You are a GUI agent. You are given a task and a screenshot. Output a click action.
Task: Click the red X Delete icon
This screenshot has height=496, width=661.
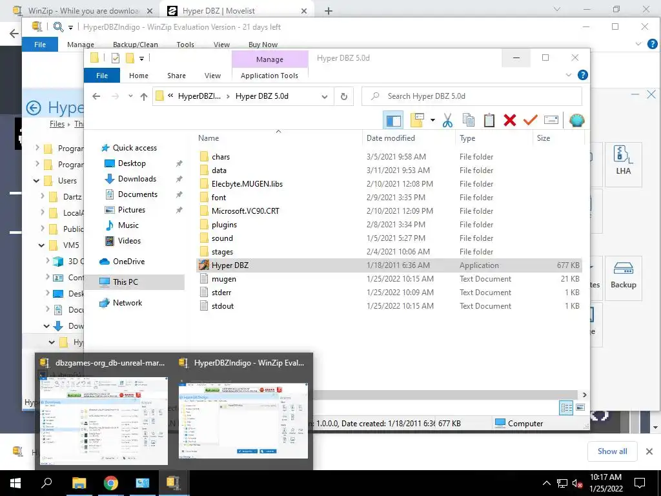click(x=510, y=121)
